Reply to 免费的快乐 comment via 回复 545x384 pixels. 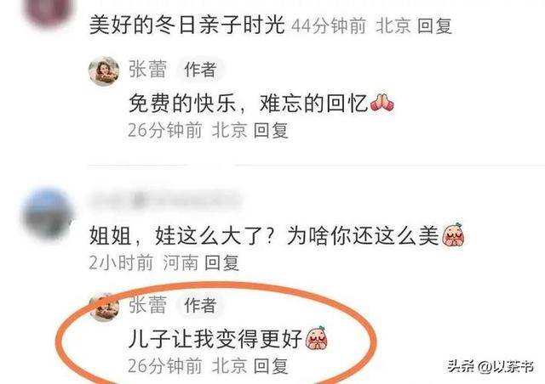pyautogui.click(x=271, y=131)
